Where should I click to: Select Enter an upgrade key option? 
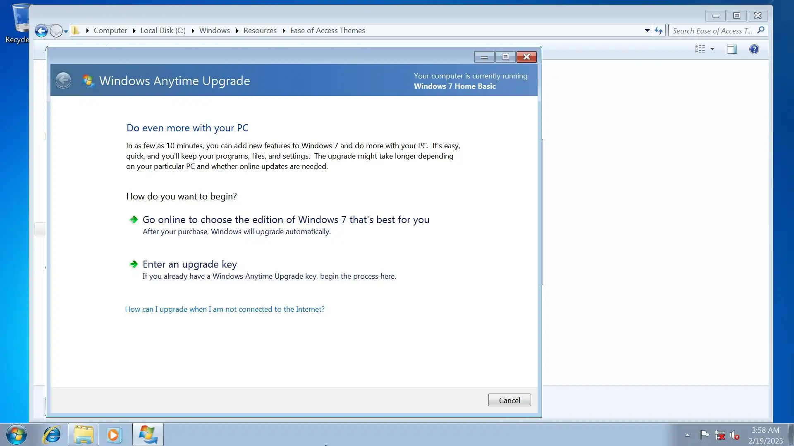pyautogui.click(x=189, y=264)
